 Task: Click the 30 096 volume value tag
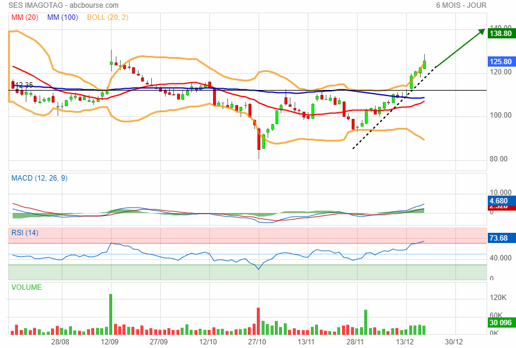pos(501,322)
